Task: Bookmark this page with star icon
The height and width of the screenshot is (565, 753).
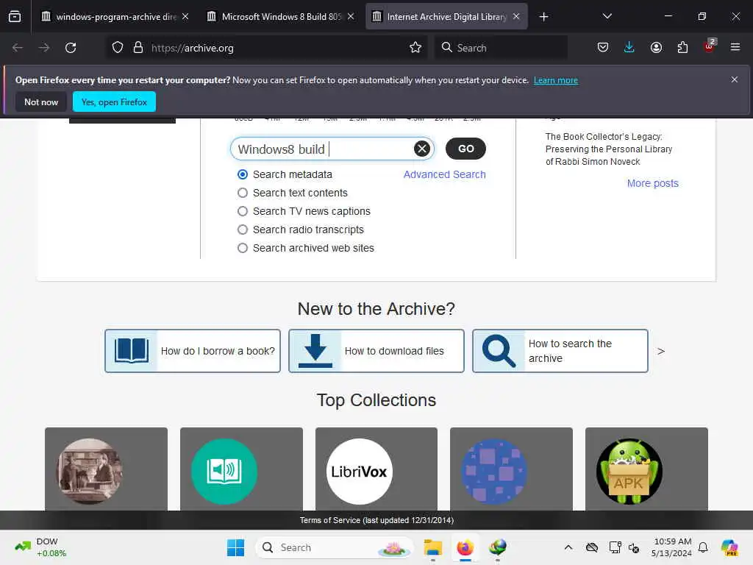Action: [415, 48]
